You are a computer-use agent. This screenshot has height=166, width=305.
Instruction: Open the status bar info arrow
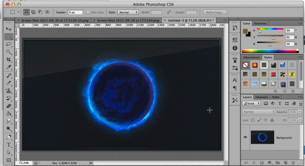[91, 163]
